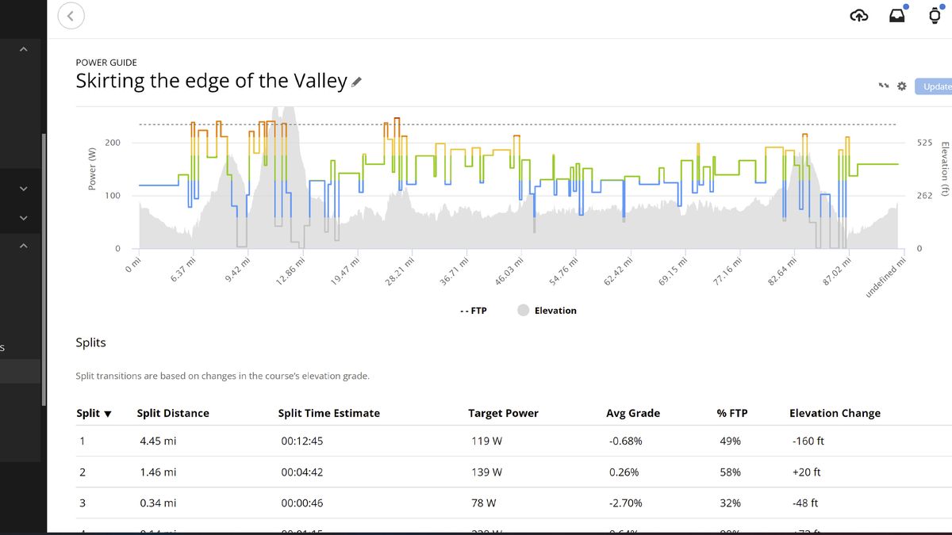Viewport: 952px width, 535px height.
Task: Edit the course title with the pencil icon
Action: 356,81
